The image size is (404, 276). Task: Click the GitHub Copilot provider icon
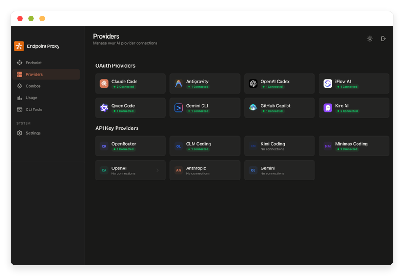[253, 108]
